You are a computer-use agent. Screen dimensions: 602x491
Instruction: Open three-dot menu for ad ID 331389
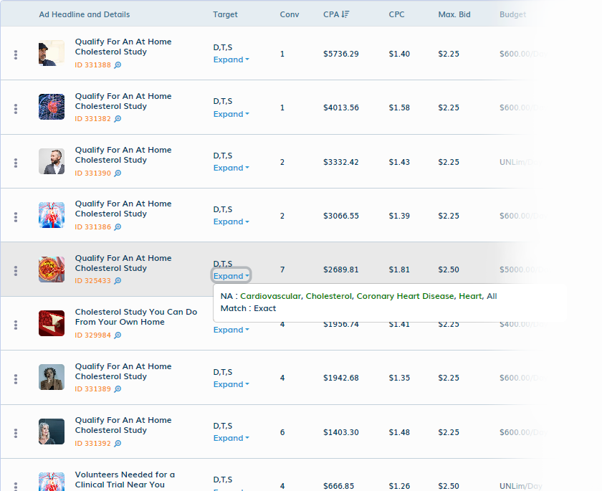[x=16, y=379]
